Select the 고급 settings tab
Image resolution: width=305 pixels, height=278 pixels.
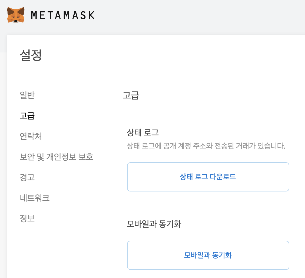pyautogui.click(x=26, y=116)
